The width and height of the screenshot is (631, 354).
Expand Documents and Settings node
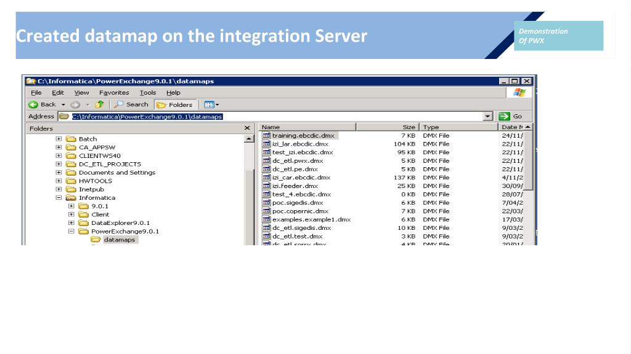59,173
